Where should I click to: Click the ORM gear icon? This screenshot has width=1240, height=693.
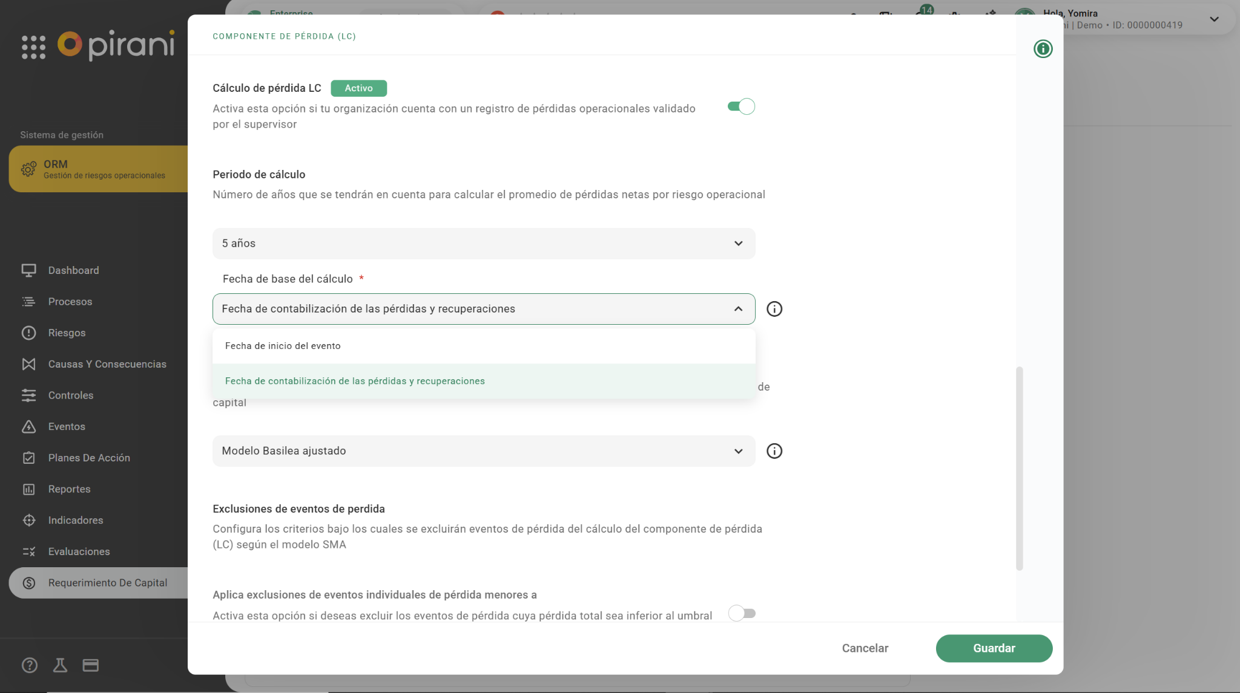28,169
